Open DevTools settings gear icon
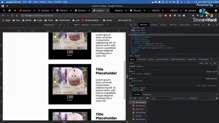Screen dimensions: 219x123 [x=209, y=25]
